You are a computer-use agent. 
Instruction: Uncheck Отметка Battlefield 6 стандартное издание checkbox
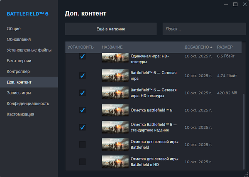(x=82, y=127)
